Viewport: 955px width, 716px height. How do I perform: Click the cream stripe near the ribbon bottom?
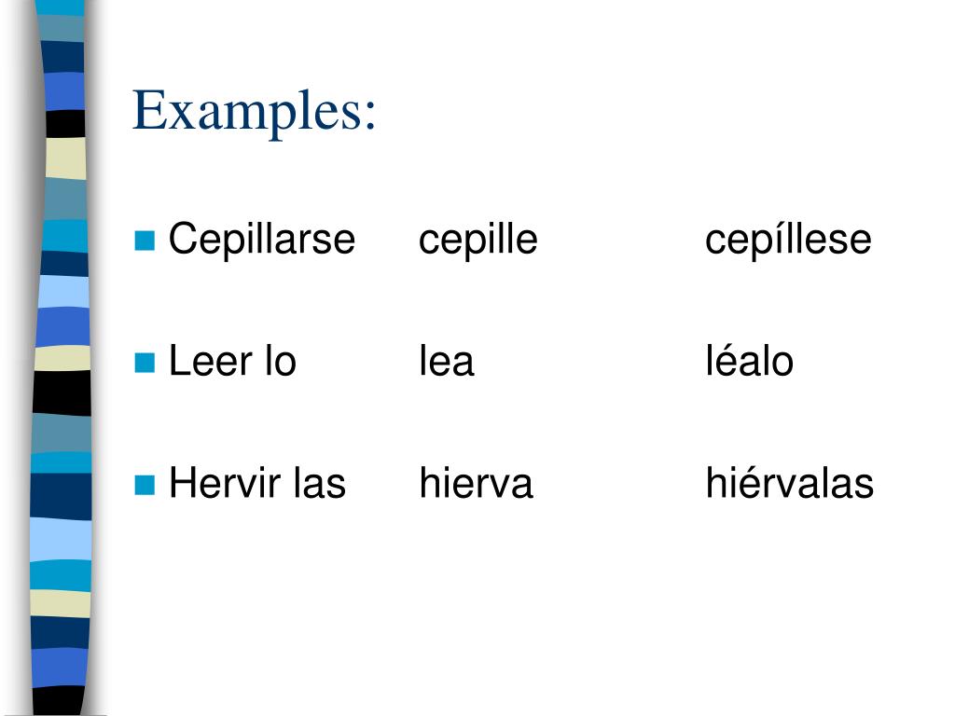(61, 603)
